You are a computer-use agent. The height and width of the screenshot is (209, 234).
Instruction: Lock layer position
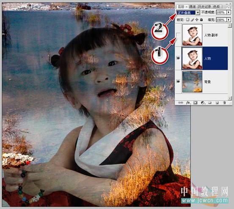pos(197,19)
